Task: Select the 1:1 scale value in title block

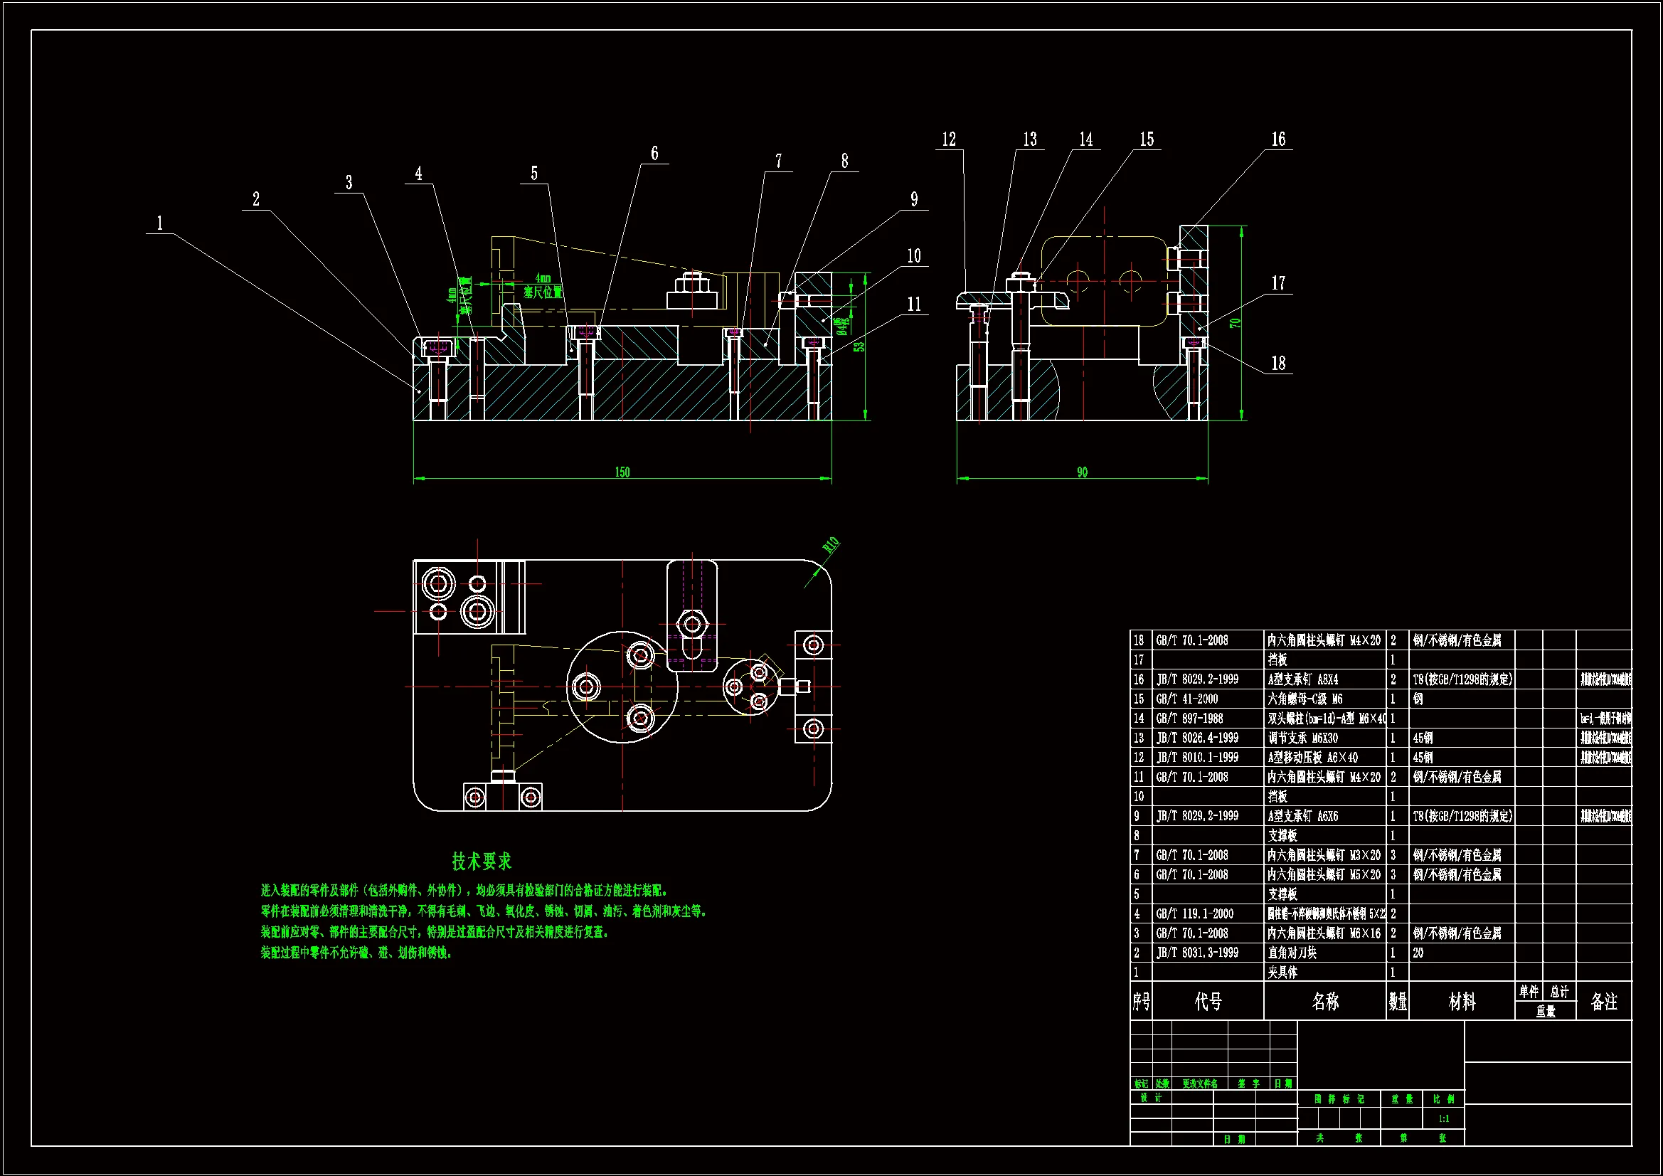Action: coord(1443,1119)
